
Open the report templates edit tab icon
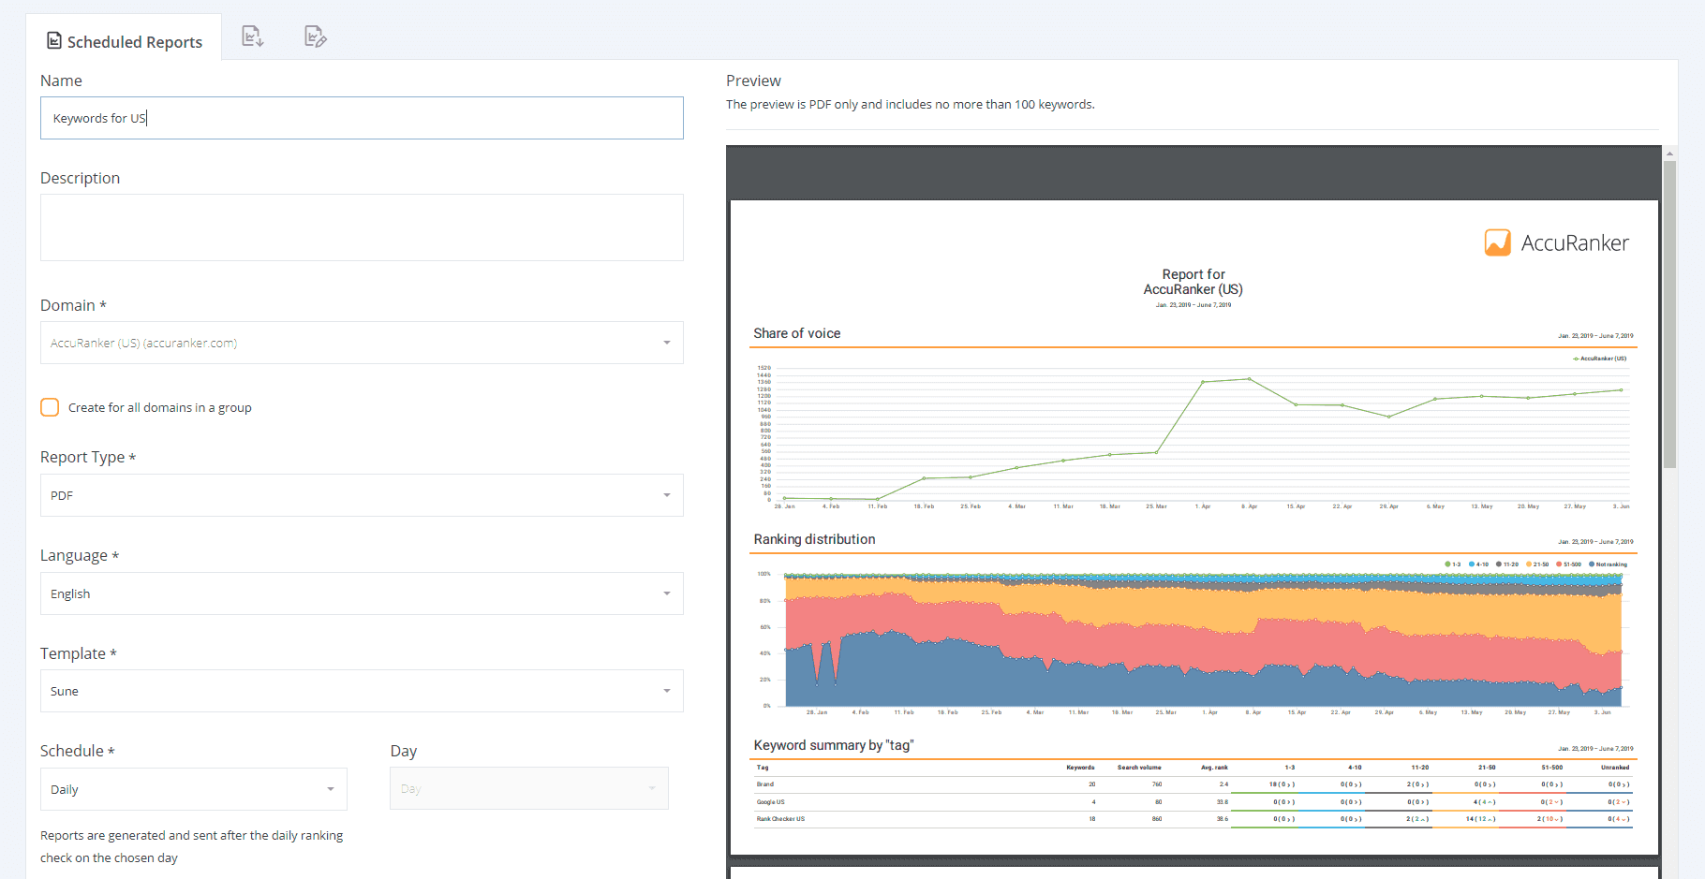[x=316, y=37]
